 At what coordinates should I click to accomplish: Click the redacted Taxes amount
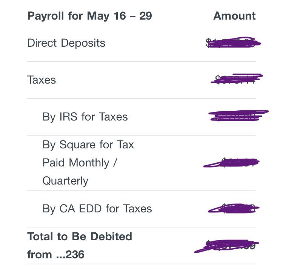[x=237, y=79]
